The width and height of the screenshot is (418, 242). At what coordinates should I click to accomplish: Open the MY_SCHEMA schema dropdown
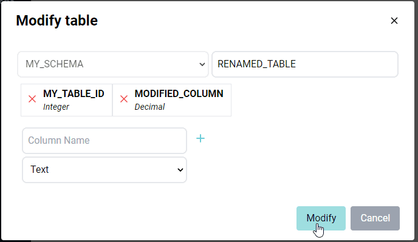point(113,64)
